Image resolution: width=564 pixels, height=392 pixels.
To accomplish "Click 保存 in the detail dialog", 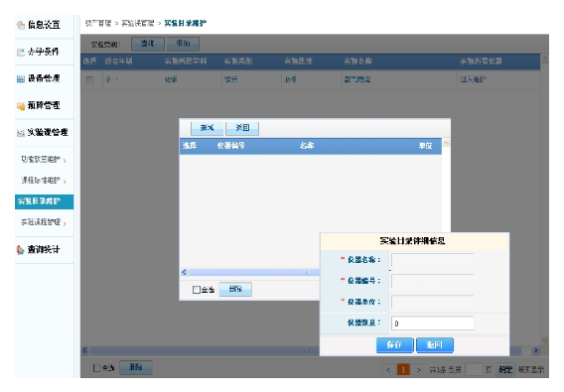I will [x=395, y=345].
